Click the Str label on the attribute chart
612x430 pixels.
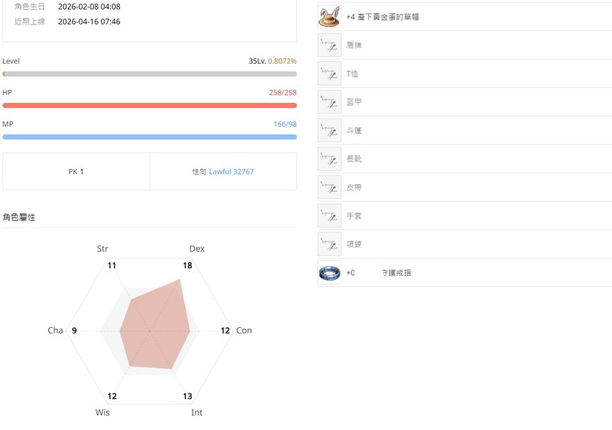(x=103, y=249)
